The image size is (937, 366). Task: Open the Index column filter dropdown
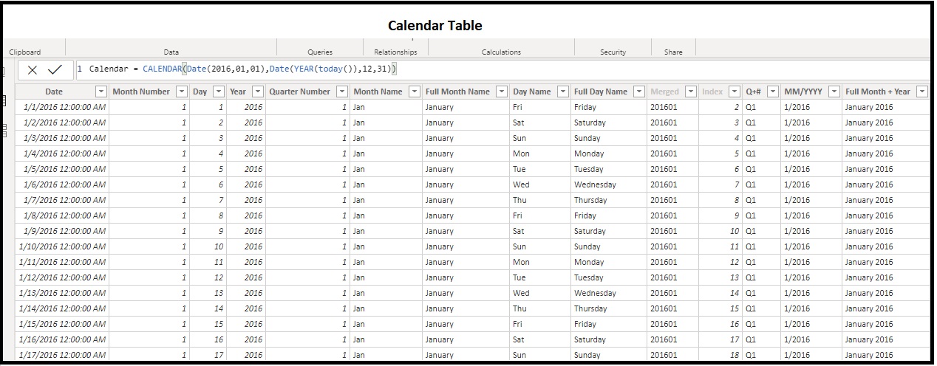coord(735,91)
